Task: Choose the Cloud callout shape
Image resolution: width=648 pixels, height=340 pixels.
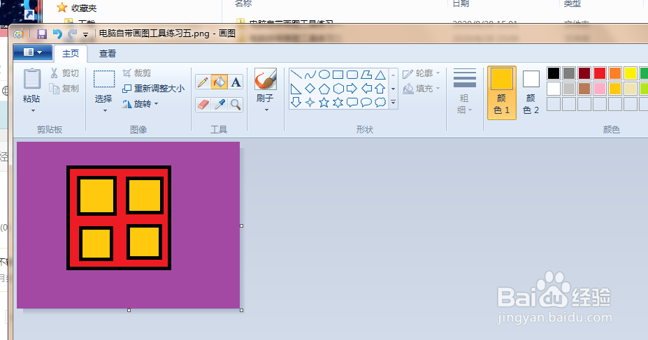Action: pos(380,103)
